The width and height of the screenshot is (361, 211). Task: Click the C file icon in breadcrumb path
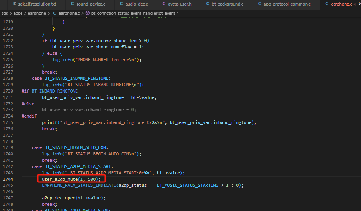pyautogui.click(x=55, y=13)
